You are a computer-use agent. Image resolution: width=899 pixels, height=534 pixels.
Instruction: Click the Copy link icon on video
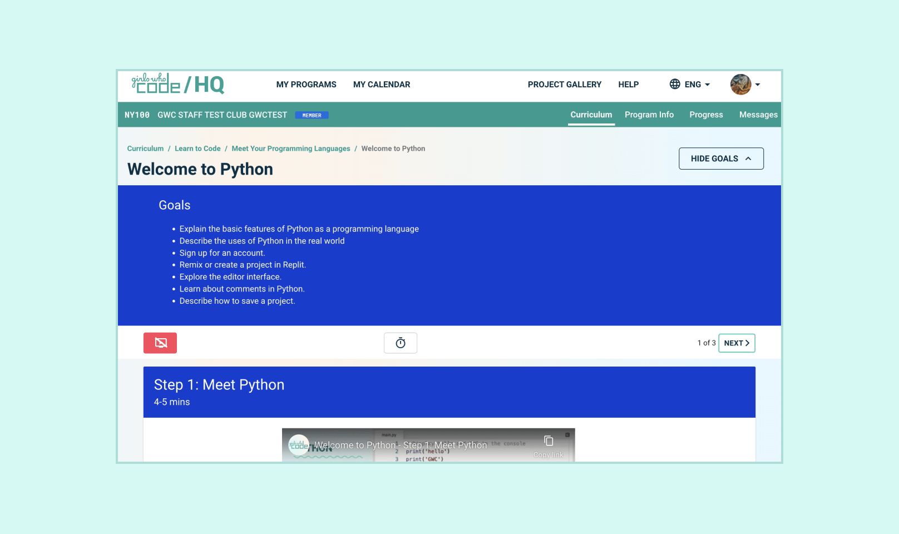click(549, 442)
